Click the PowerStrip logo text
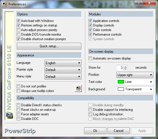The image size is (158, 139). click(x=20, y=131)
